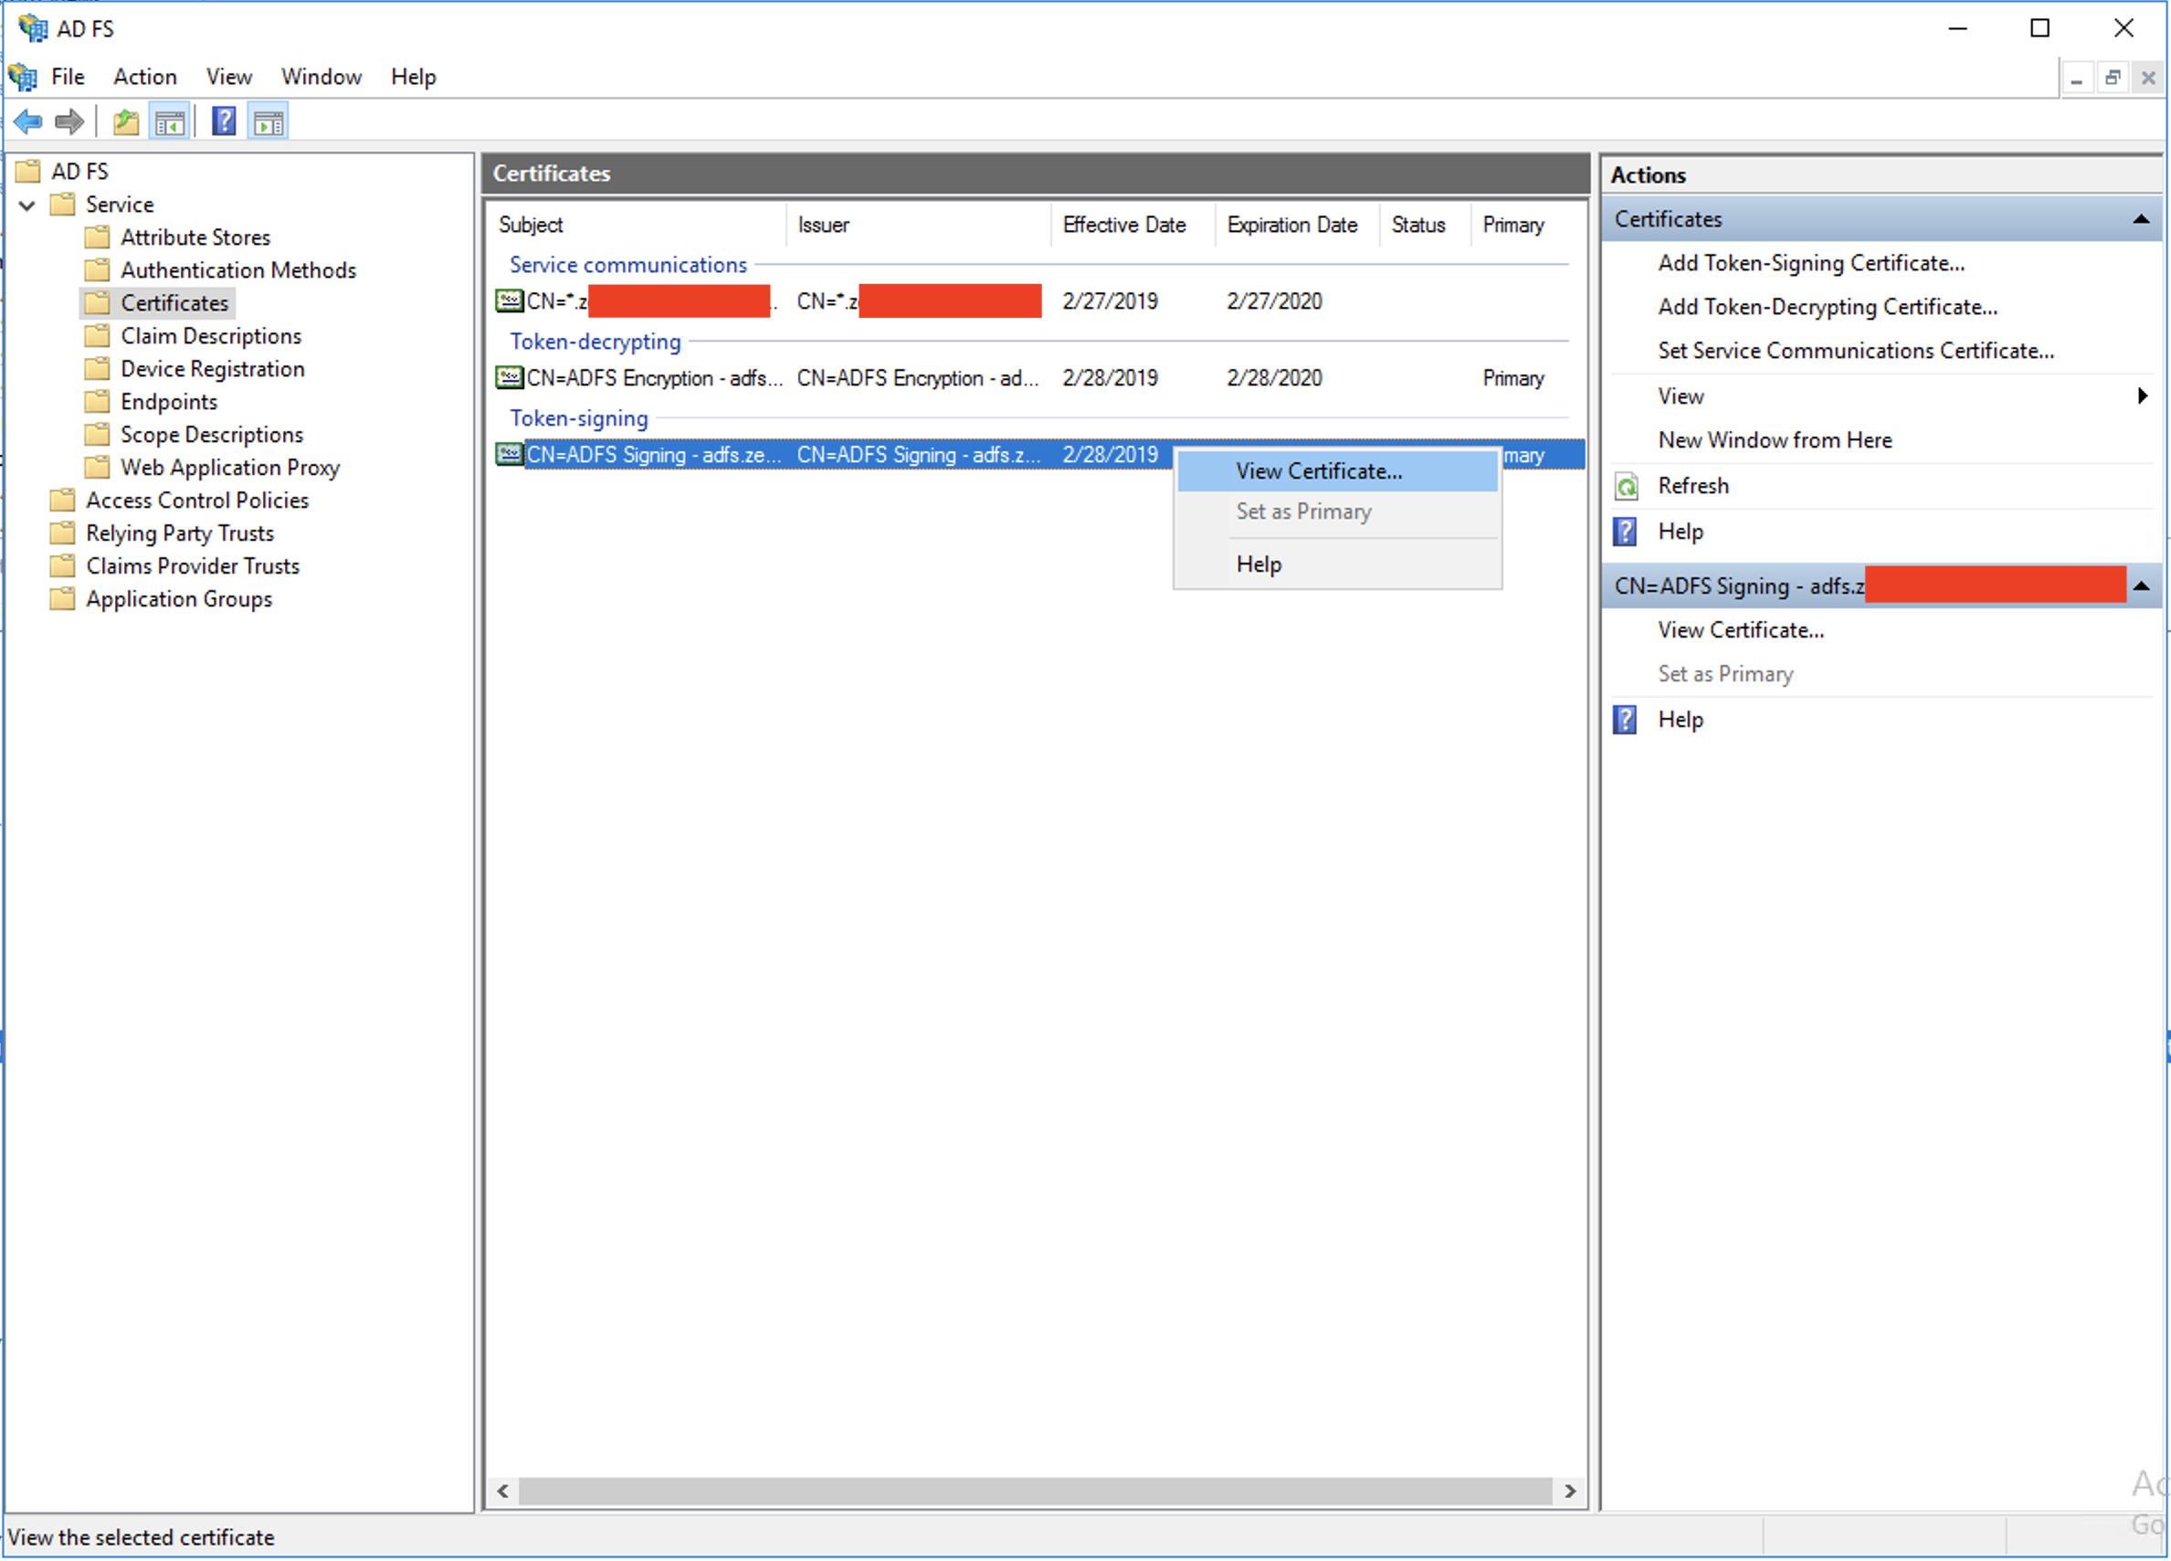Toggle Show/Hide Action Pane toolbar icon

(269, 122)
